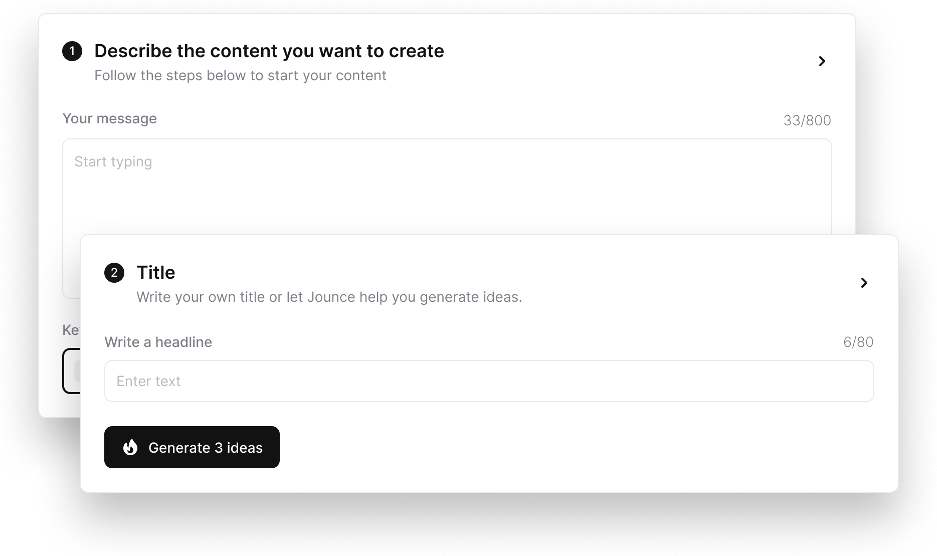Focus the Write a headline input
This screenshot has width=937, height=556.
[489, 381]
